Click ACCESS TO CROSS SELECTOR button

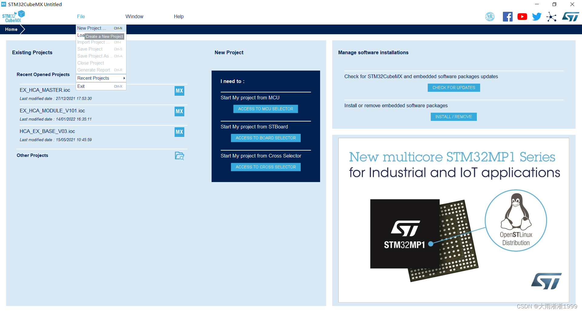coord(266,167)
